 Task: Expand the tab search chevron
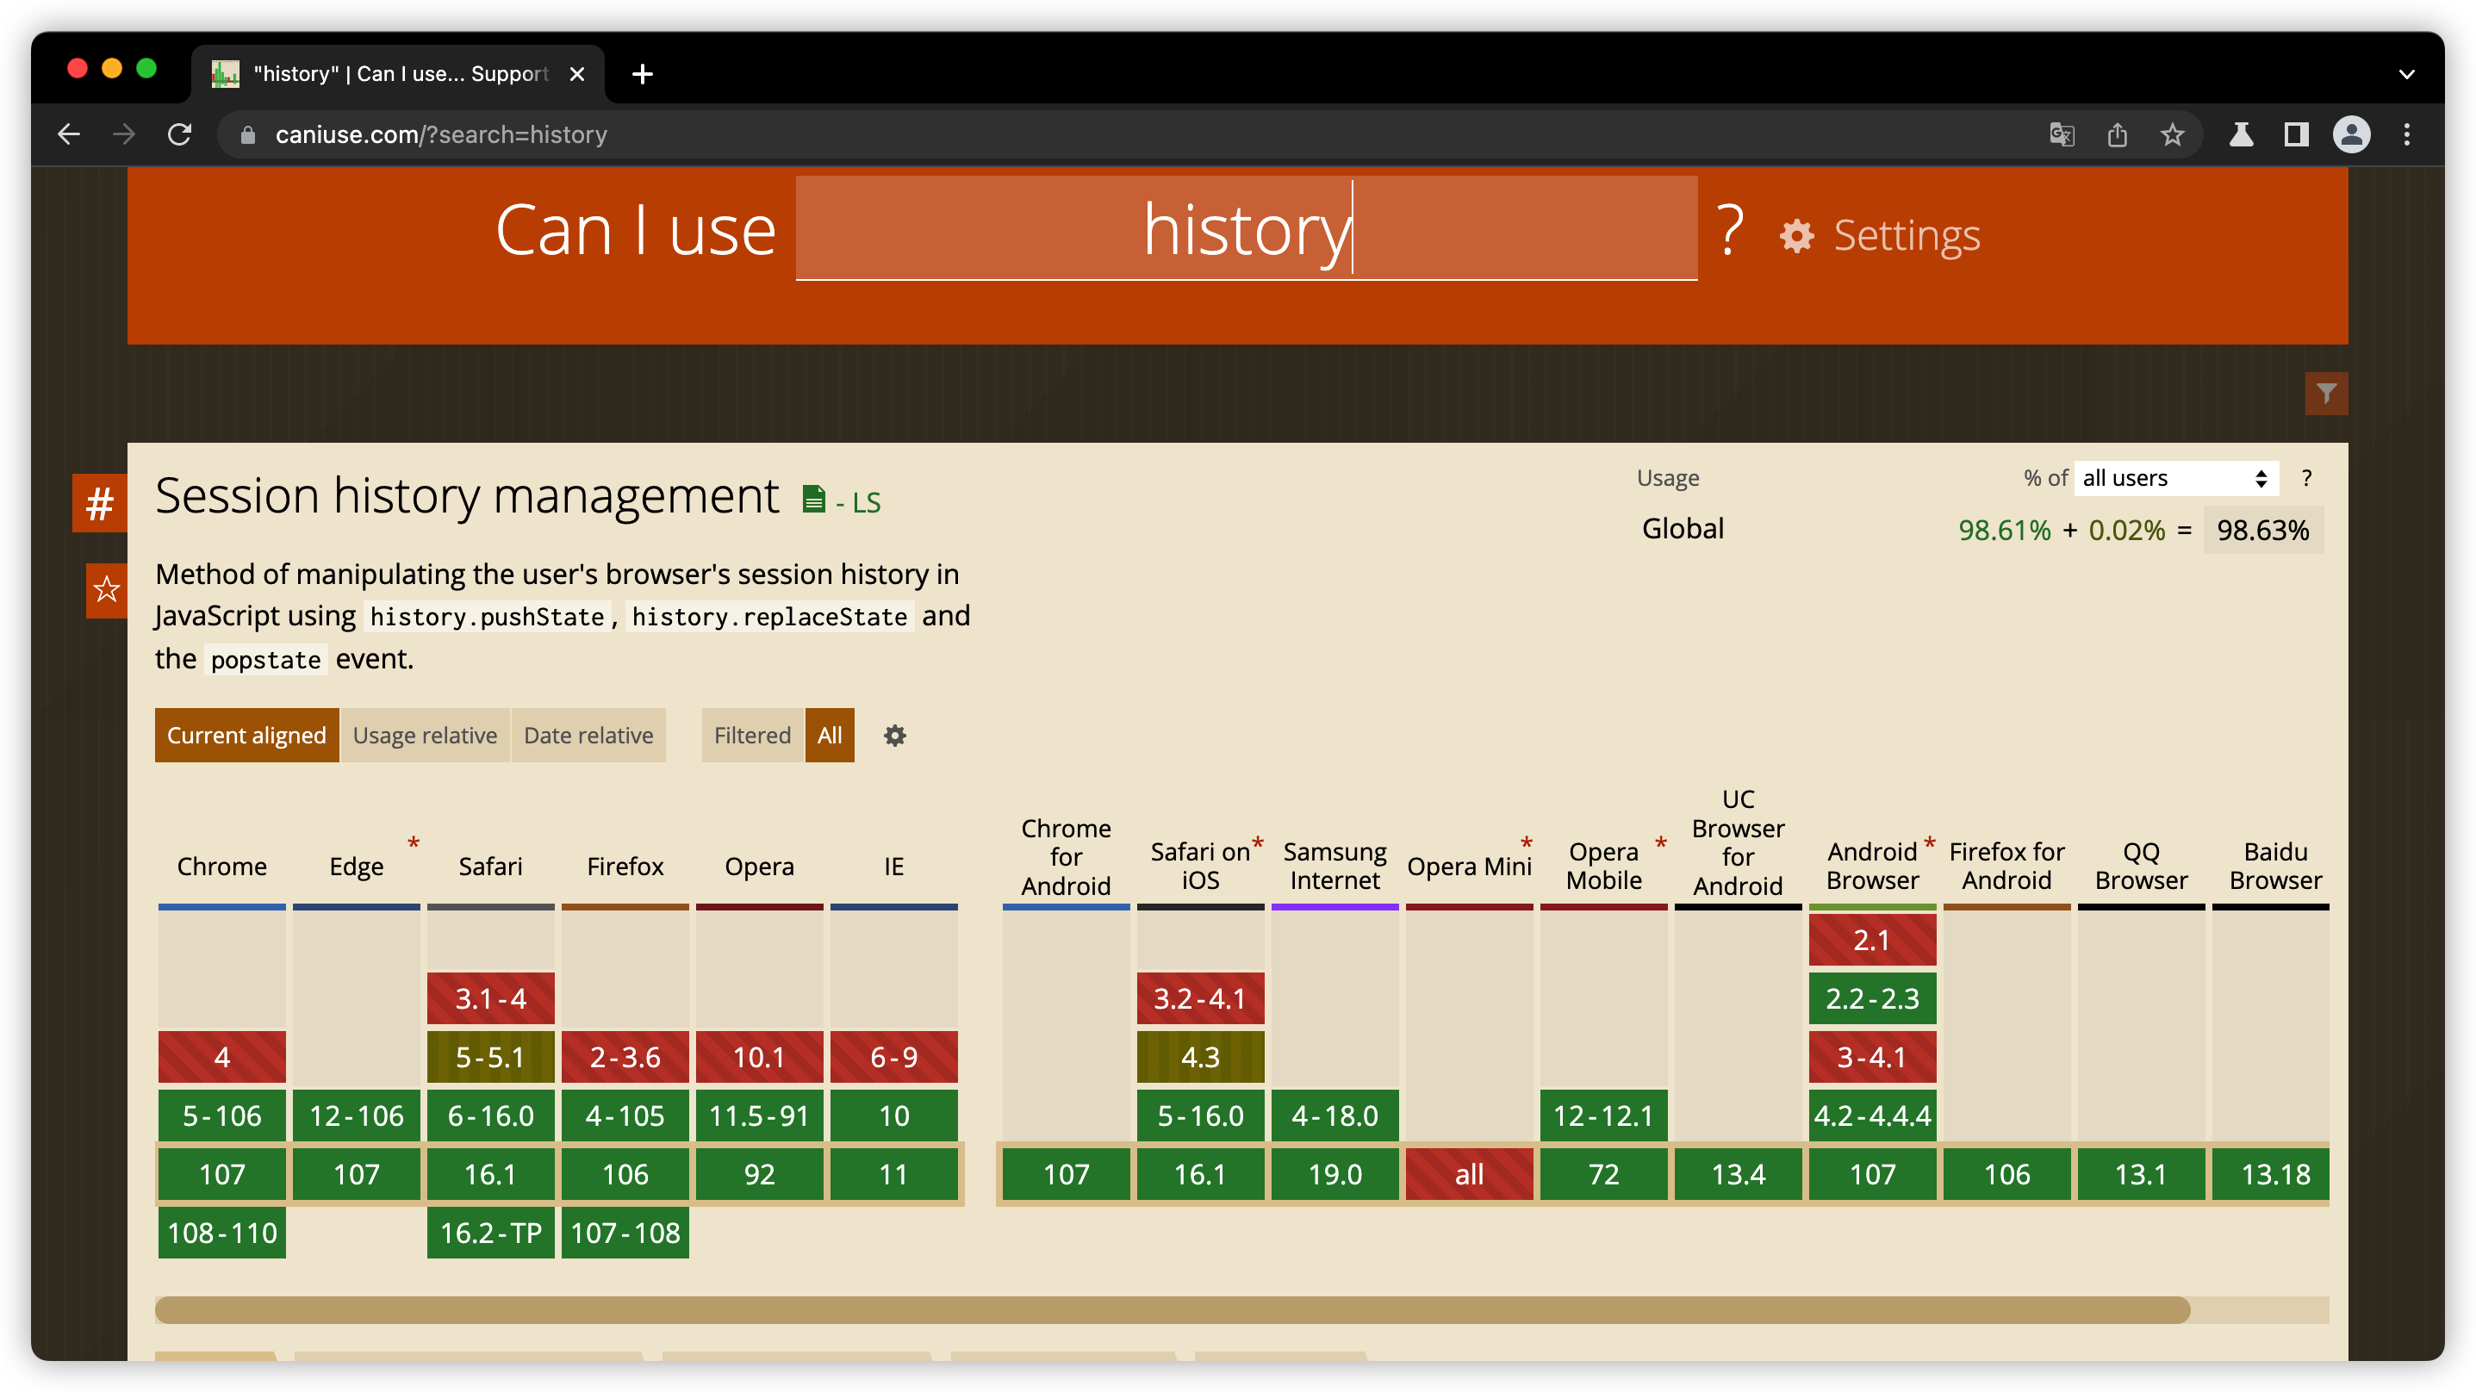[2406, 74]
